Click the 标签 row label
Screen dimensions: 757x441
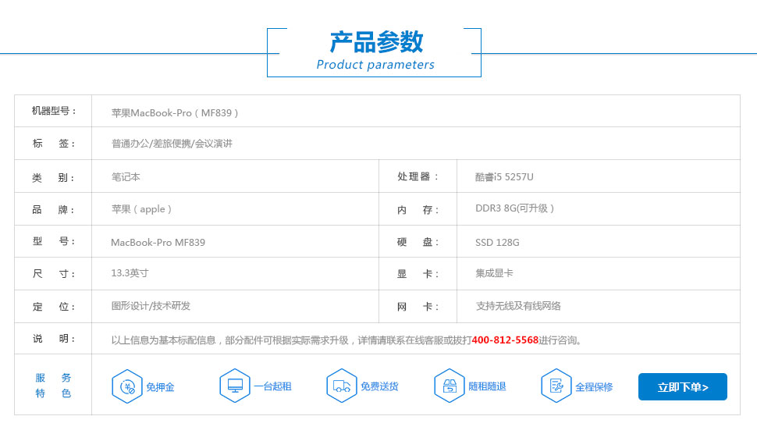pos(54,144)
